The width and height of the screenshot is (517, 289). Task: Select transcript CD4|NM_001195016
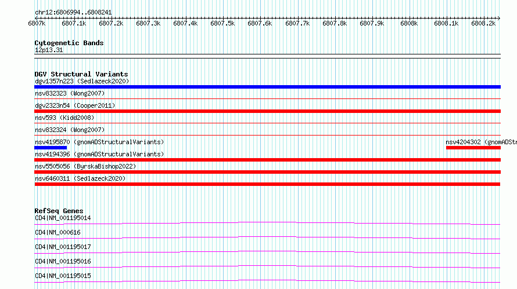pyautogui.click(x=63, y=261)
